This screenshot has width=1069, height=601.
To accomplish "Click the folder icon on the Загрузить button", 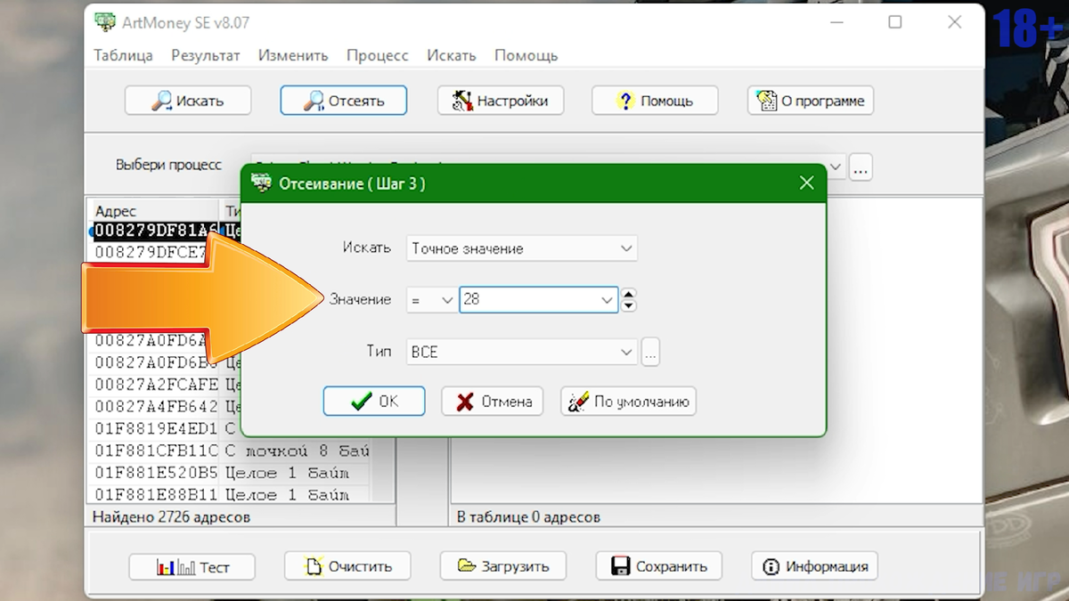I will point(467,565).
